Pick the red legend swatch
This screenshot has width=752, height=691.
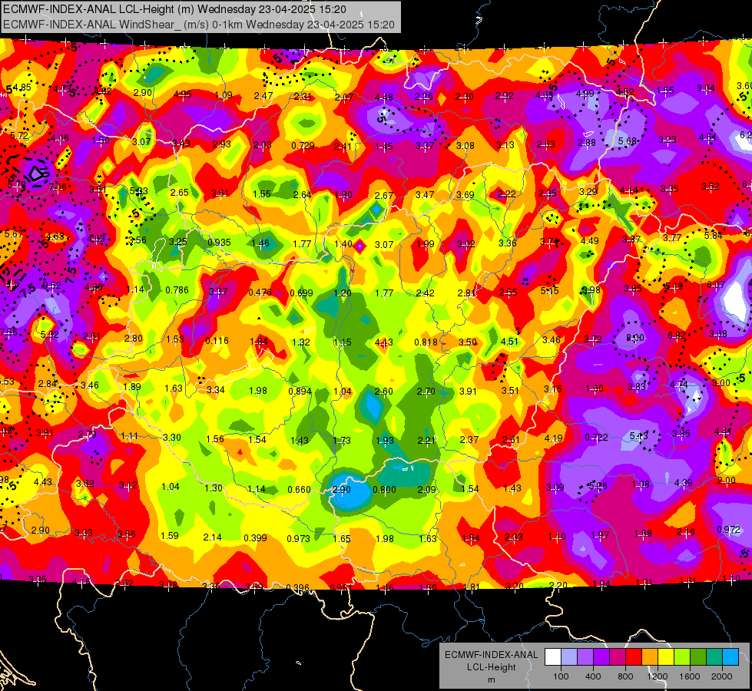click(x=634, y=657)
